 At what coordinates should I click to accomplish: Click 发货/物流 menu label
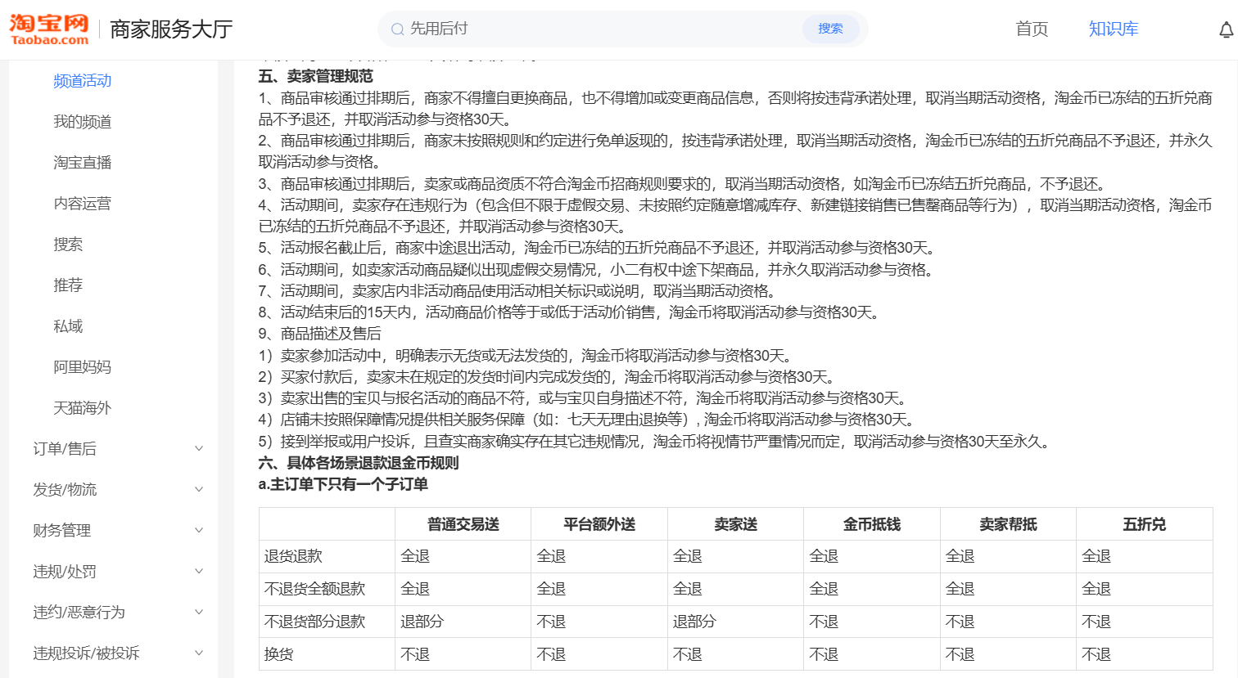[x=65, y=490]
